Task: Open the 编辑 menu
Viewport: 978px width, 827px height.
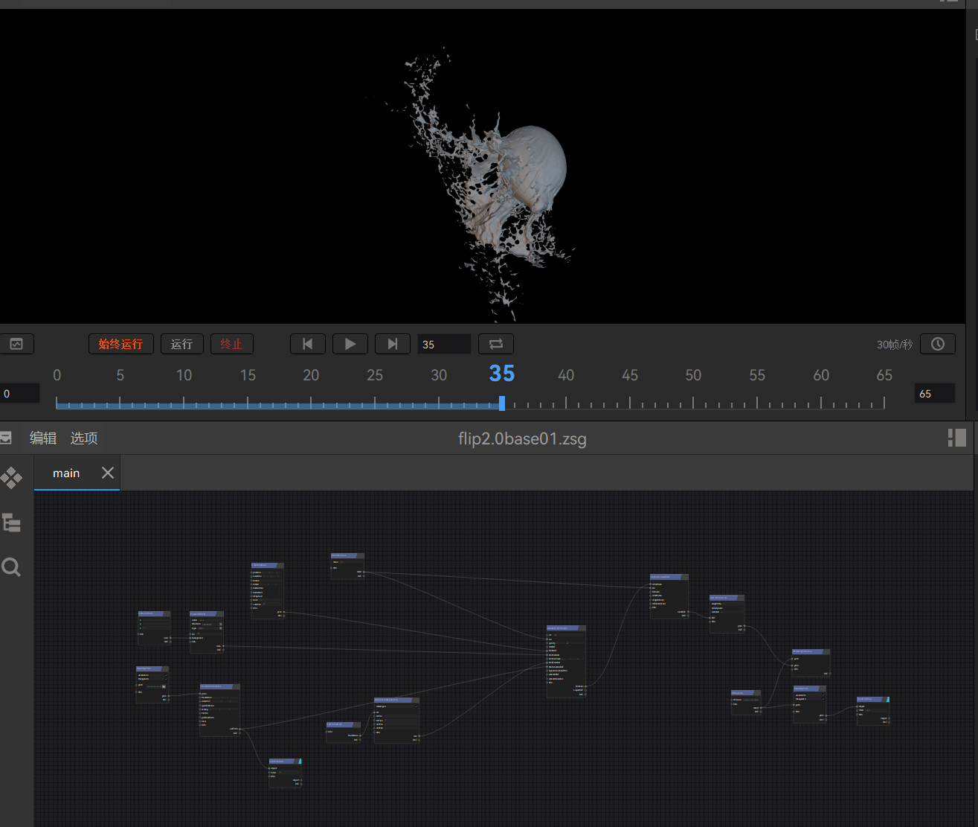Action: 43,438
